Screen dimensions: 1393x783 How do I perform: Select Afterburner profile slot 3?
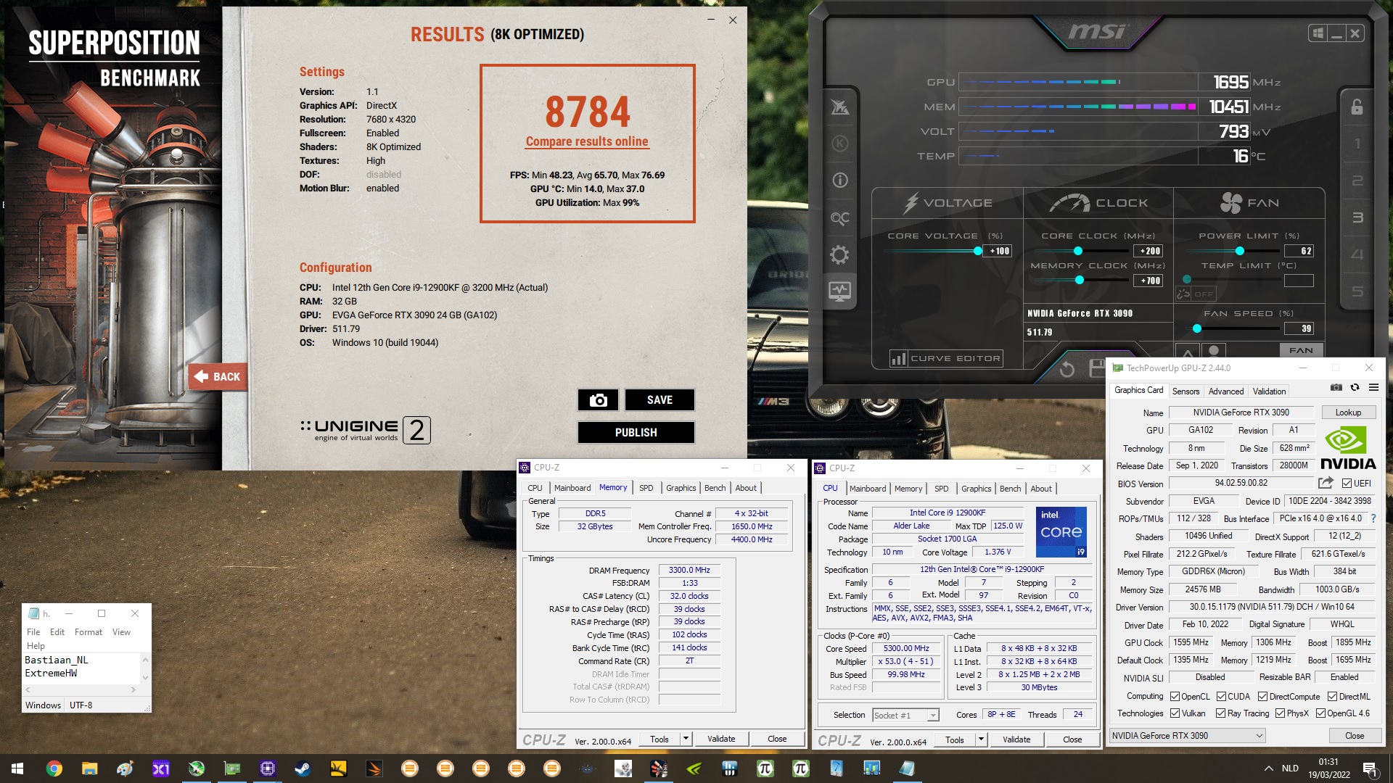click(1357, 217)
